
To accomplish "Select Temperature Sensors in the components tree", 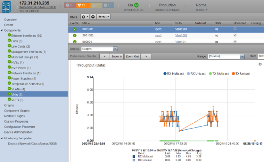I will [28, 84].
